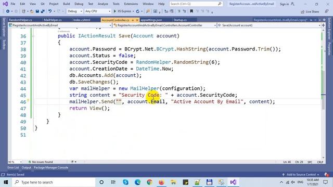Open the Build menu
Viewport: 333px width, 187px height.
[x=67, y=4]
